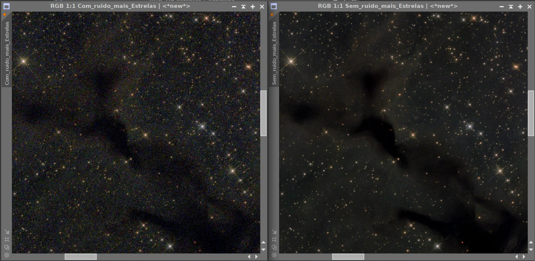The width and height of the screenshot is (535, 261).
Task: Click the vertical scrollbar thumb in Com_ruido window
Action: tap(263, 113)
